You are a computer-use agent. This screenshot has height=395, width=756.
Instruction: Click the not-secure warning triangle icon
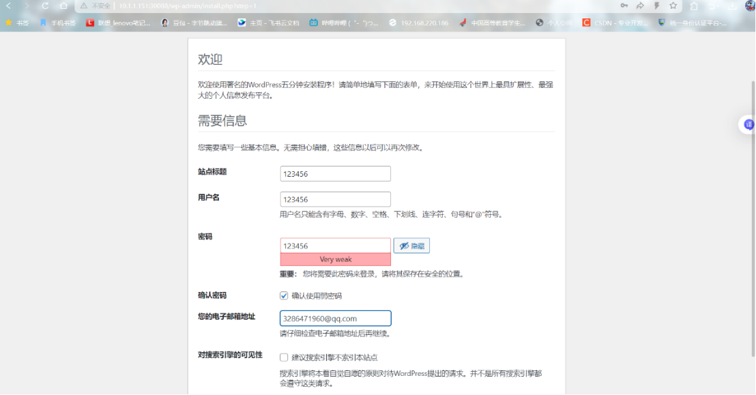[84, 5]
